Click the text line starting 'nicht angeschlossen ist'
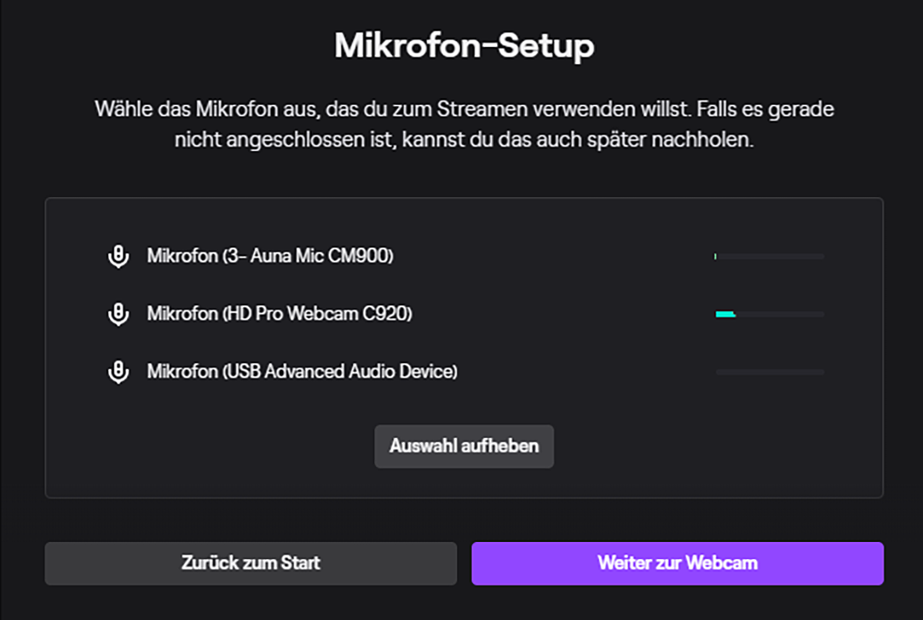 point(464,140)
